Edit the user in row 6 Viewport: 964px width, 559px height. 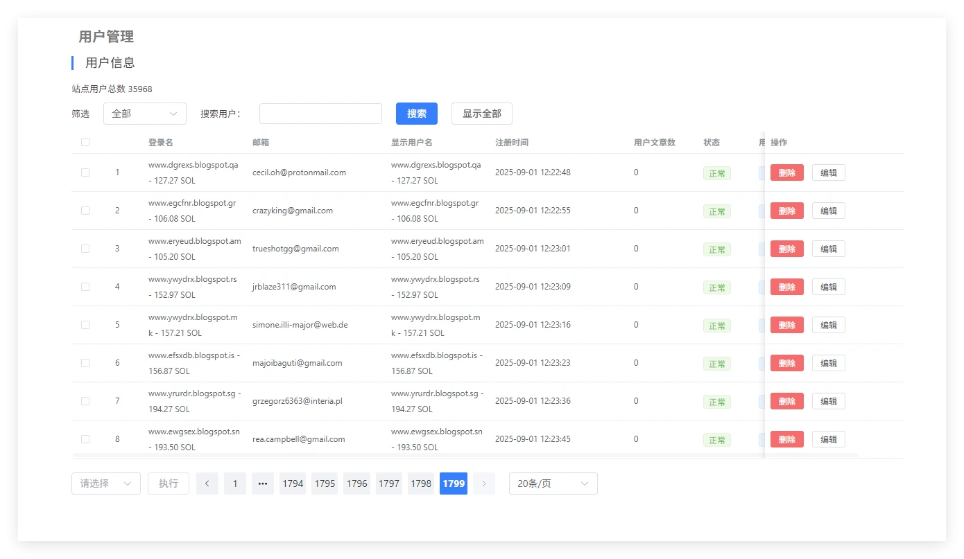point(828,363)
